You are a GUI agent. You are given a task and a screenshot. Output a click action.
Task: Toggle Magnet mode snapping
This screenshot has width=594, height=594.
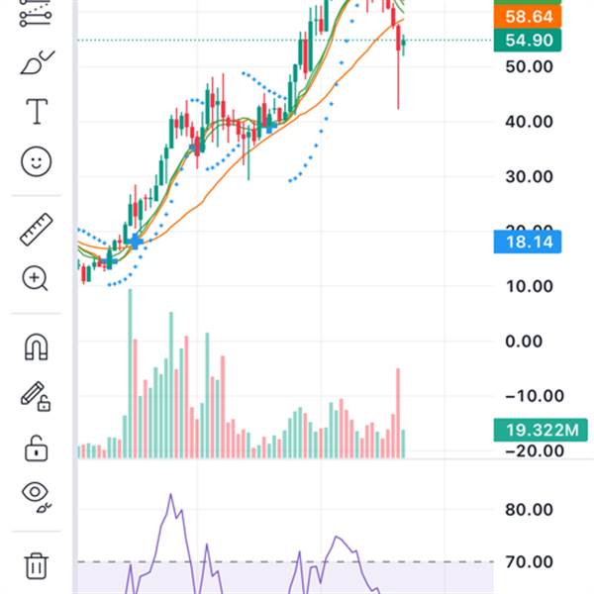click(37, 346)
